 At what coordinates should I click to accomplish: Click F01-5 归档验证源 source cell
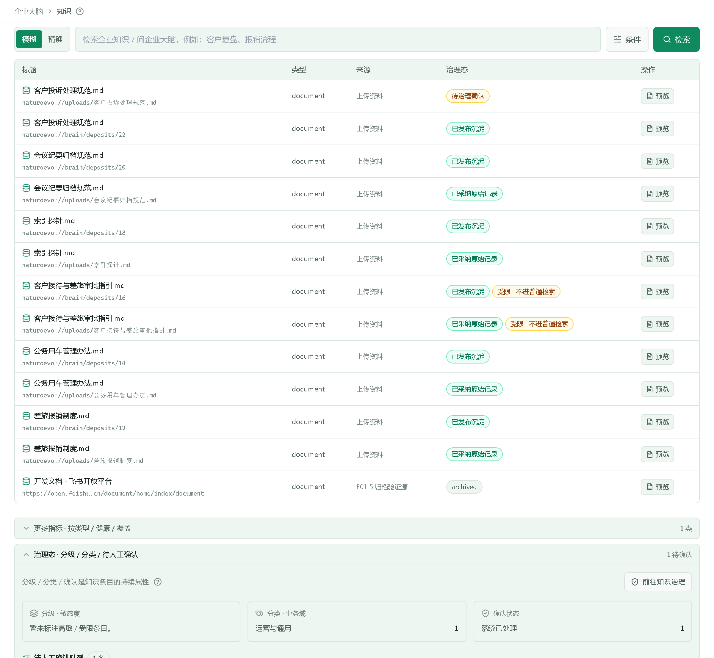[382, 487]
